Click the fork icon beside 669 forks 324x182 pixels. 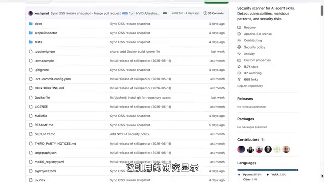coord(239,80)
